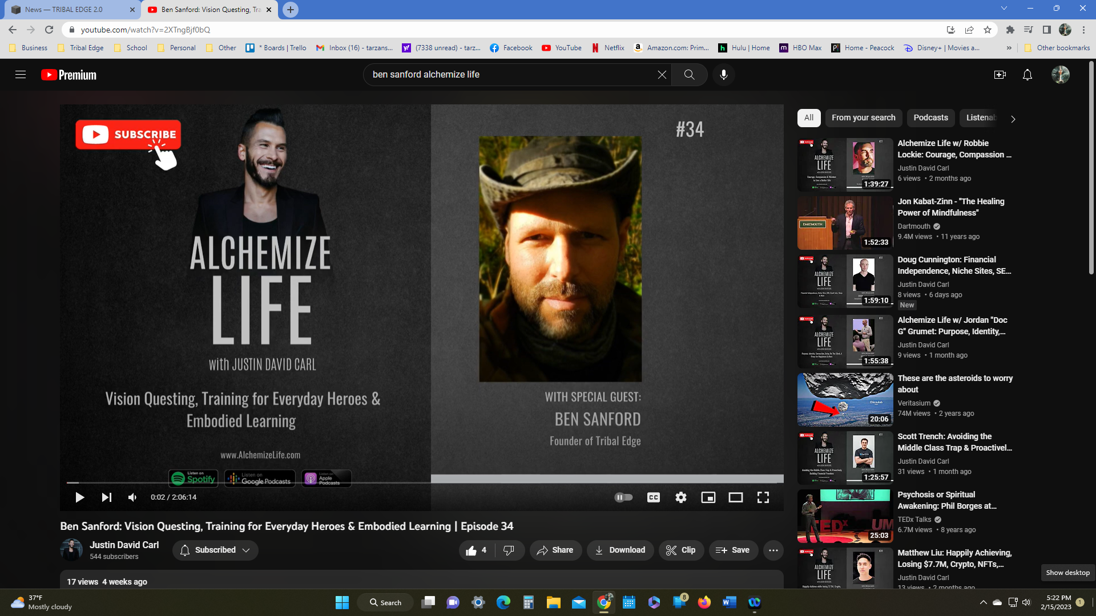Toggle autoplay switch in player
1096x616 pixels.
pyautogui.click(x=623, y=497)
